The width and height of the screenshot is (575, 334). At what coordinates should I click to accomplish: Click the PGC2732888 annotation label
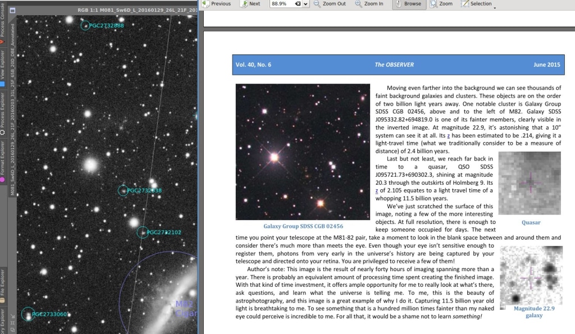pos(106,25)
